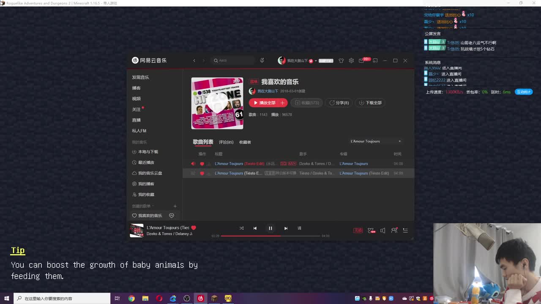Open the playlist queue icon

(x=405, y=231)
